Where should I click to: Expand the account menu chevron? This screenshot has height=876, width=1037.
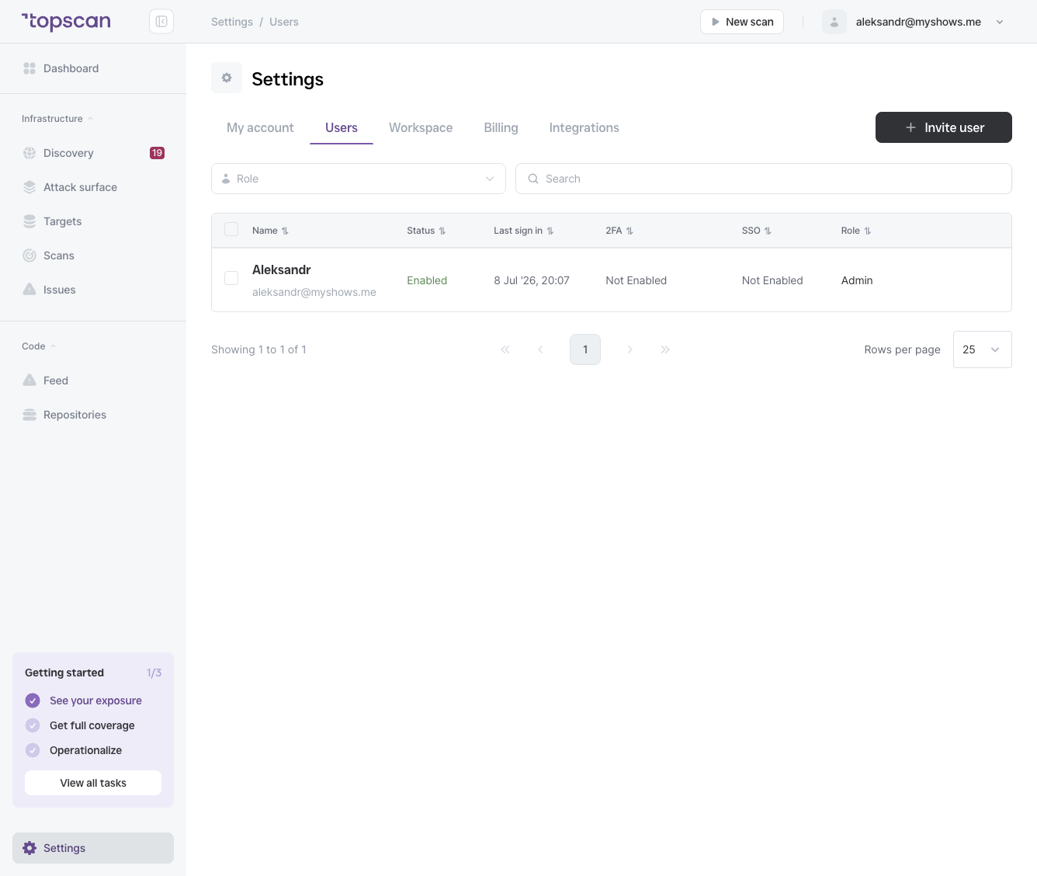coord(1000,22)
